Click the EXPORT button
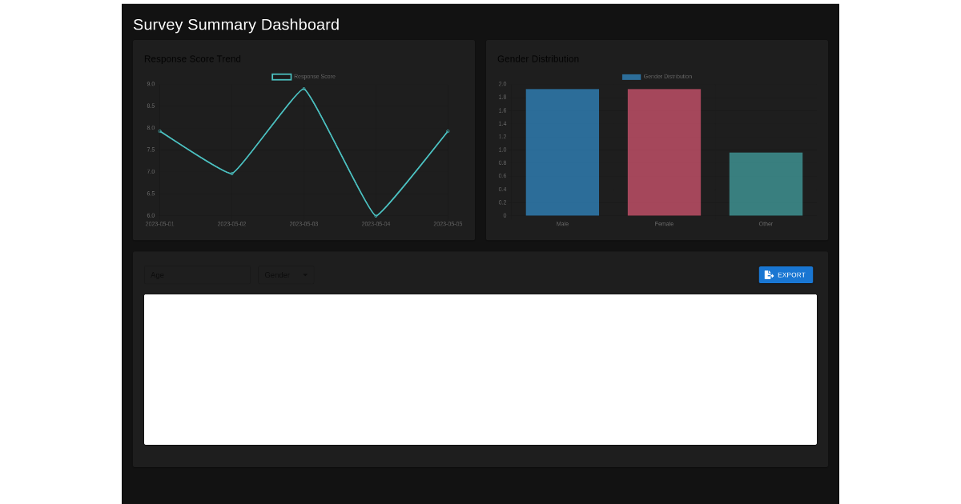The height and width of the screenshot is (504, 961). pos(786,274)
